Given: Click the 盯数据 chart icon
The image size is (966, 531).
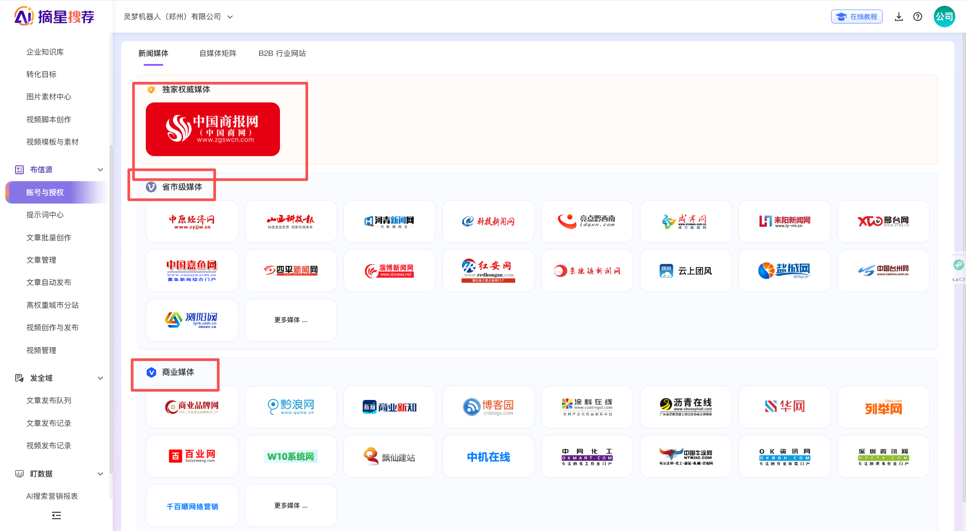Looking at the screenshot, I should click(20, 474).
